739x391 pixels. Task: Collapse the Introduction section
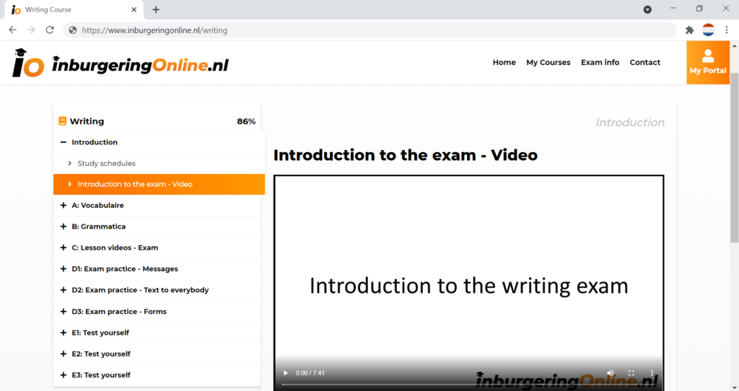coord(64,142)
